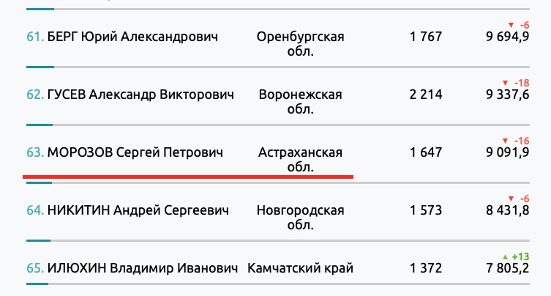Open НИКИТИН Андрей Сергеевич's entry
The height and width of the screenshot is (296, 551).
138,210
